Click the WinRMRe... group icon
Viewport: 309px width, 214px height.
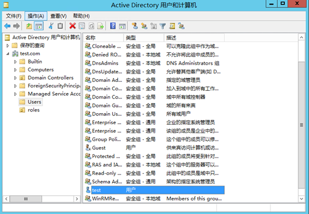88,198
